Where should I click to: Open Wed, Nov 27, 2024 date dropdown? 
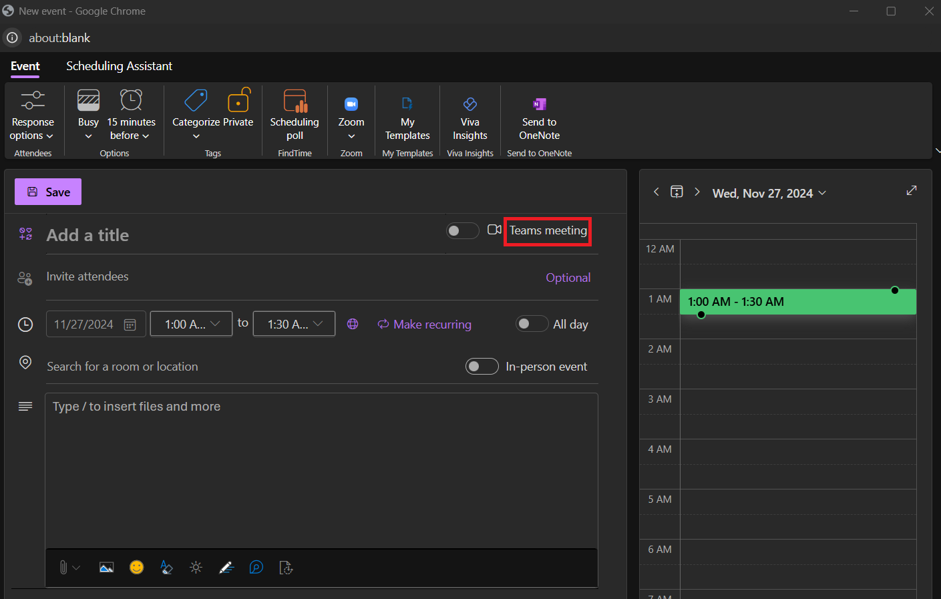coord(769,193)
